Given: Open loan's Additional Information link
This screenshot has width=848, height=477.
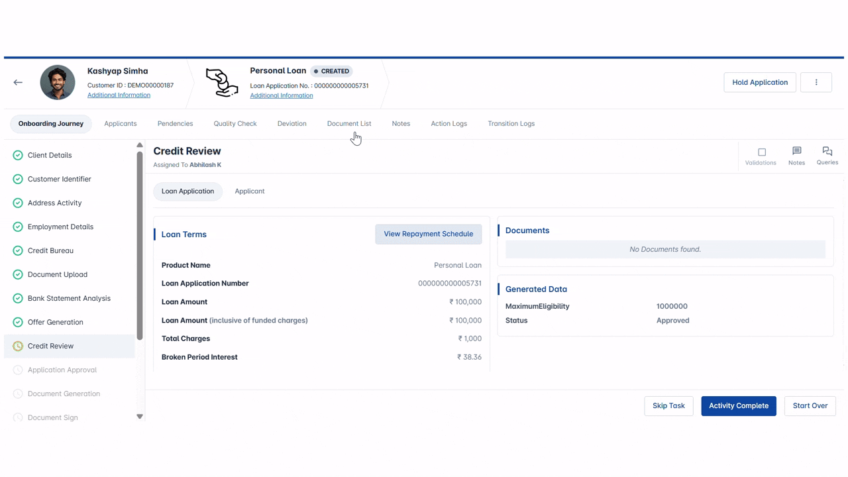Looking at the screenshot, I should 282,95.
